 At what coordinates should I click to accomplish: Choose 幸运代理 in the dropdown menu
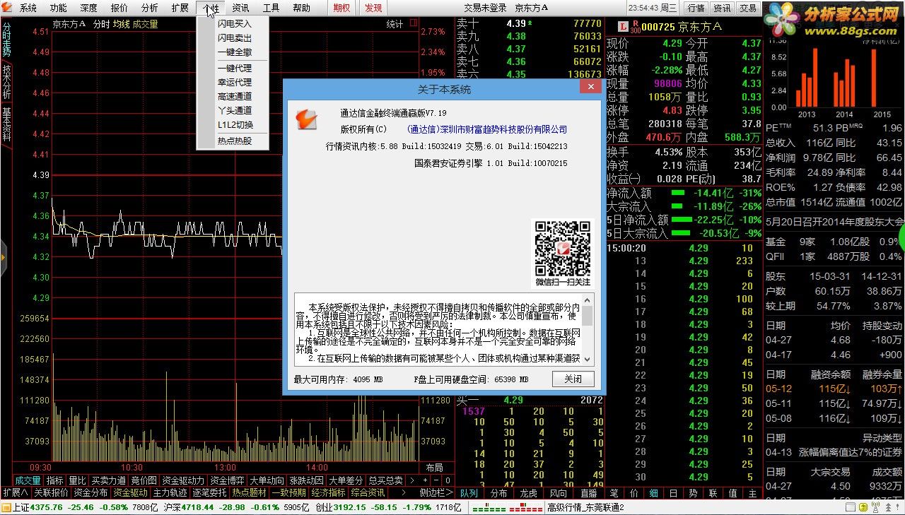[235, 83]
